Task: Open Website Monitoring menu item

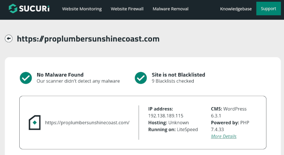Action: (82, 9)
